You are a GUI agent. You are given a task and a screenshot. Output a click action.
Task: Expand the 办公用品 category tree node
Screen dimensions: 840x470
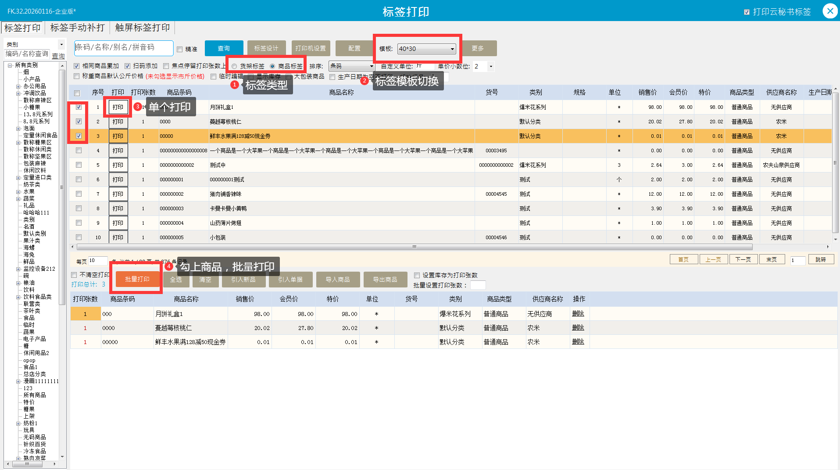[x=18, y=86]
